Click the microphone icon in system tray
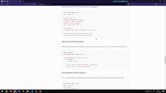166x93 pixels. click(147, 91)
